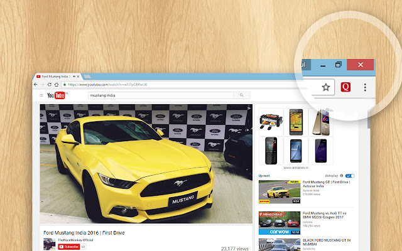402x251 pixels.
Task: Click the purple-screen smartphone ad
Action: [321, 151]
